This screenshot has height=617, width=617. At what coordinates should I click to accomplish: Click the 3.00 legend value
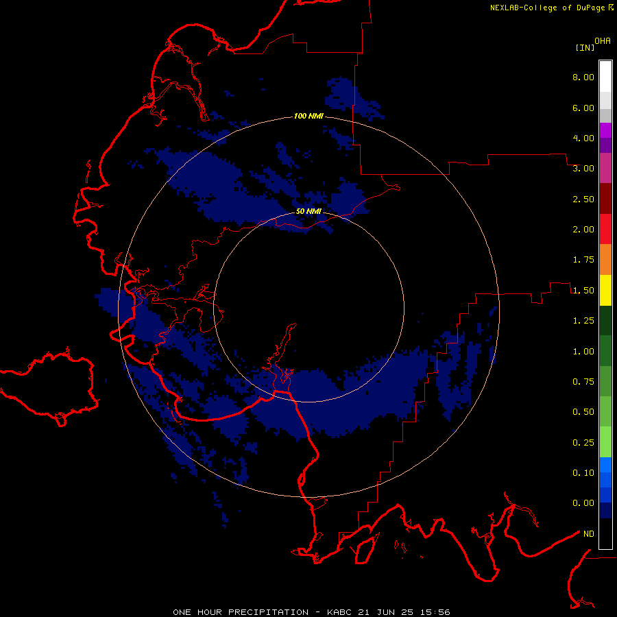click(583, 169)
